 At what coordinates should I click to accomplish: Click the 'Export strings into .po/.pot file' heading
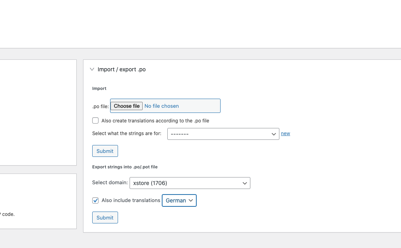pyautogui.click(x=125, y=167)
